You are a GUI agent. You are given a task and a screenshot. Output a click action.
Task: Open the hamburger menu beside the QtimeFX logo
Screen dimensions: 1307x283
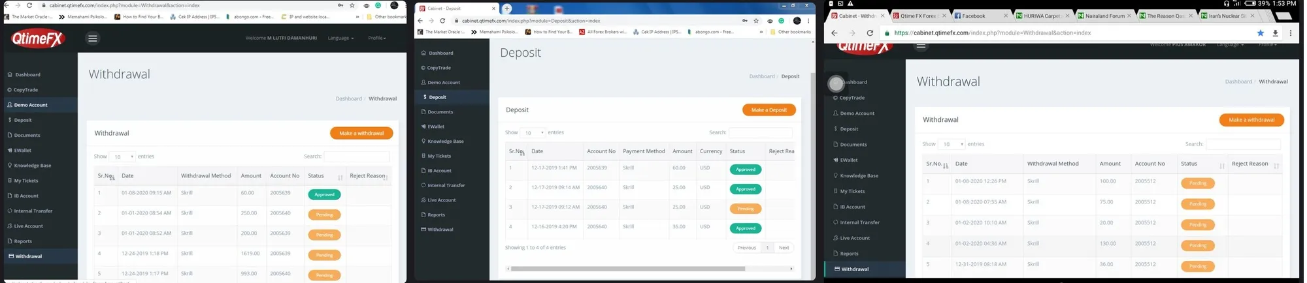click(93, 38)
